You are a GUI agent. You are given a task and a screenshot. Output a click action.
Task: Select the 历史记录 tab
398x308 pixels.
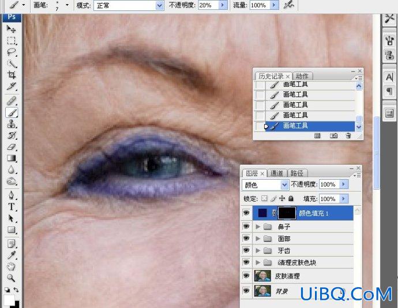click(271, 76)
